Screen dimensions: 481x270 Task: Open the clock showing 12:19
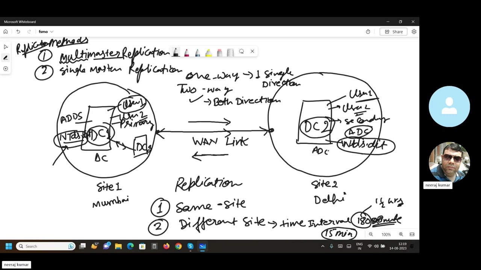[398, 246]
